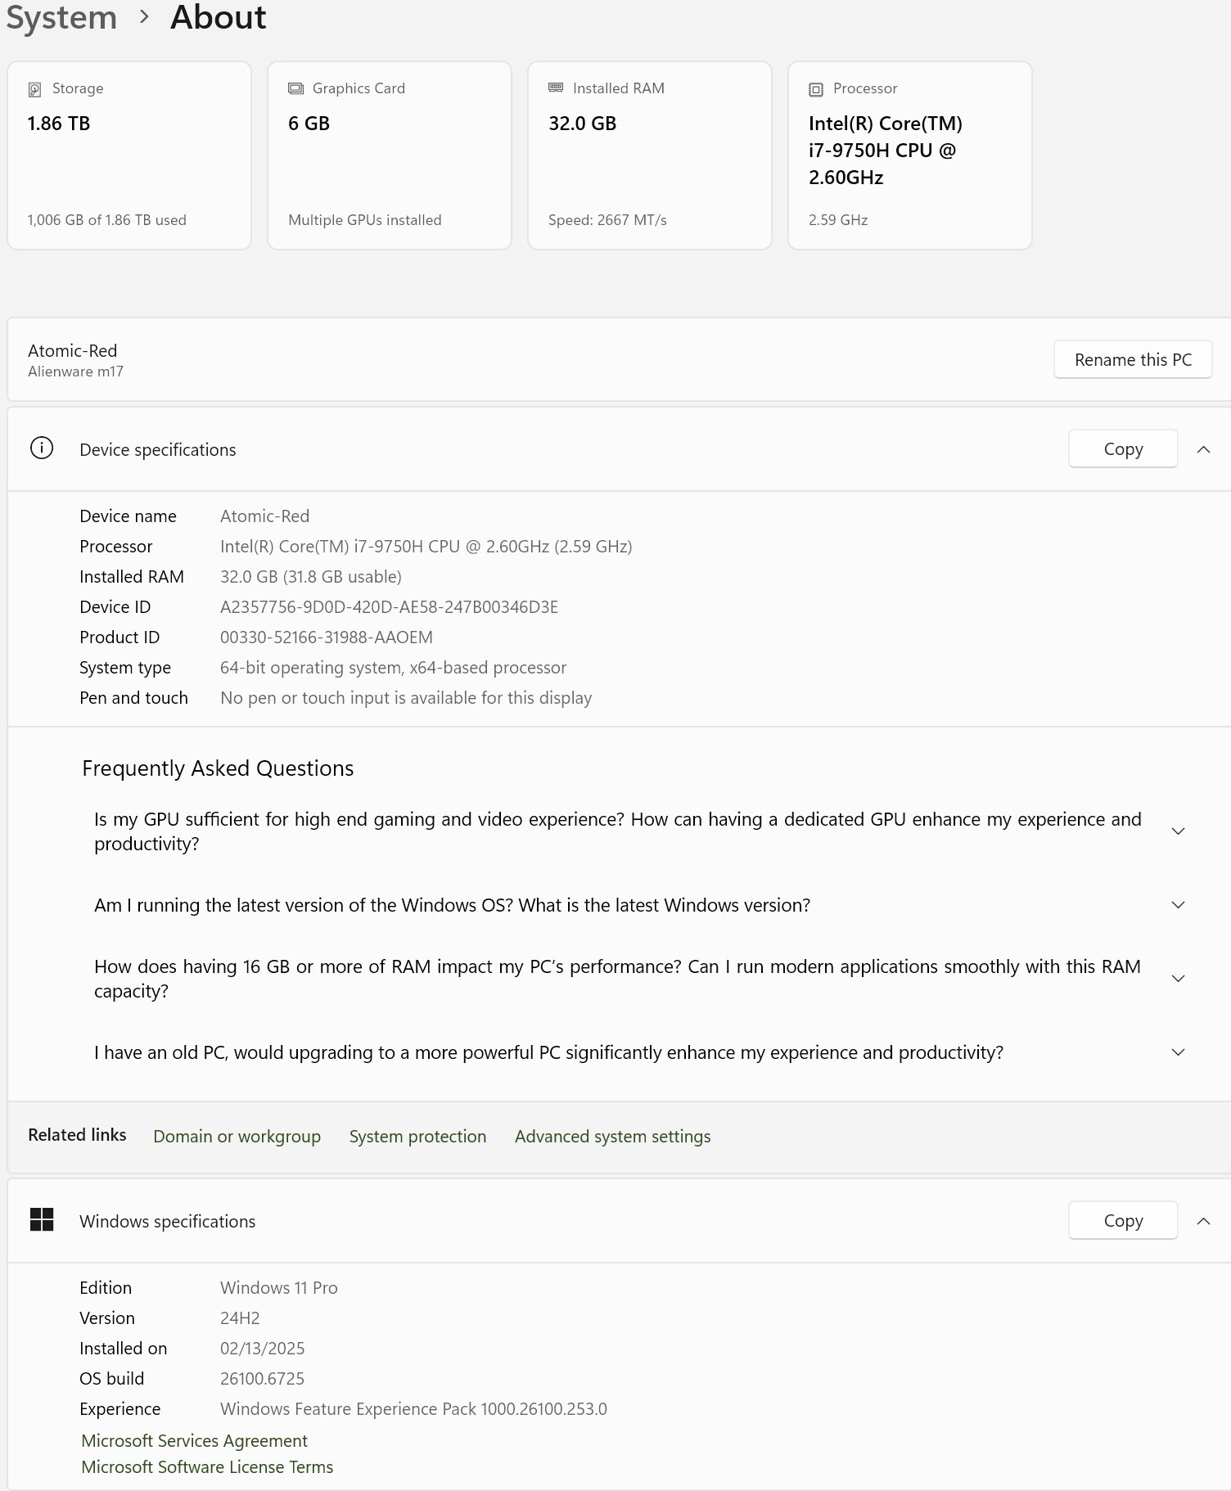Click the Device specifications info icon
1231x1491 pixels.
click(42, 448)
